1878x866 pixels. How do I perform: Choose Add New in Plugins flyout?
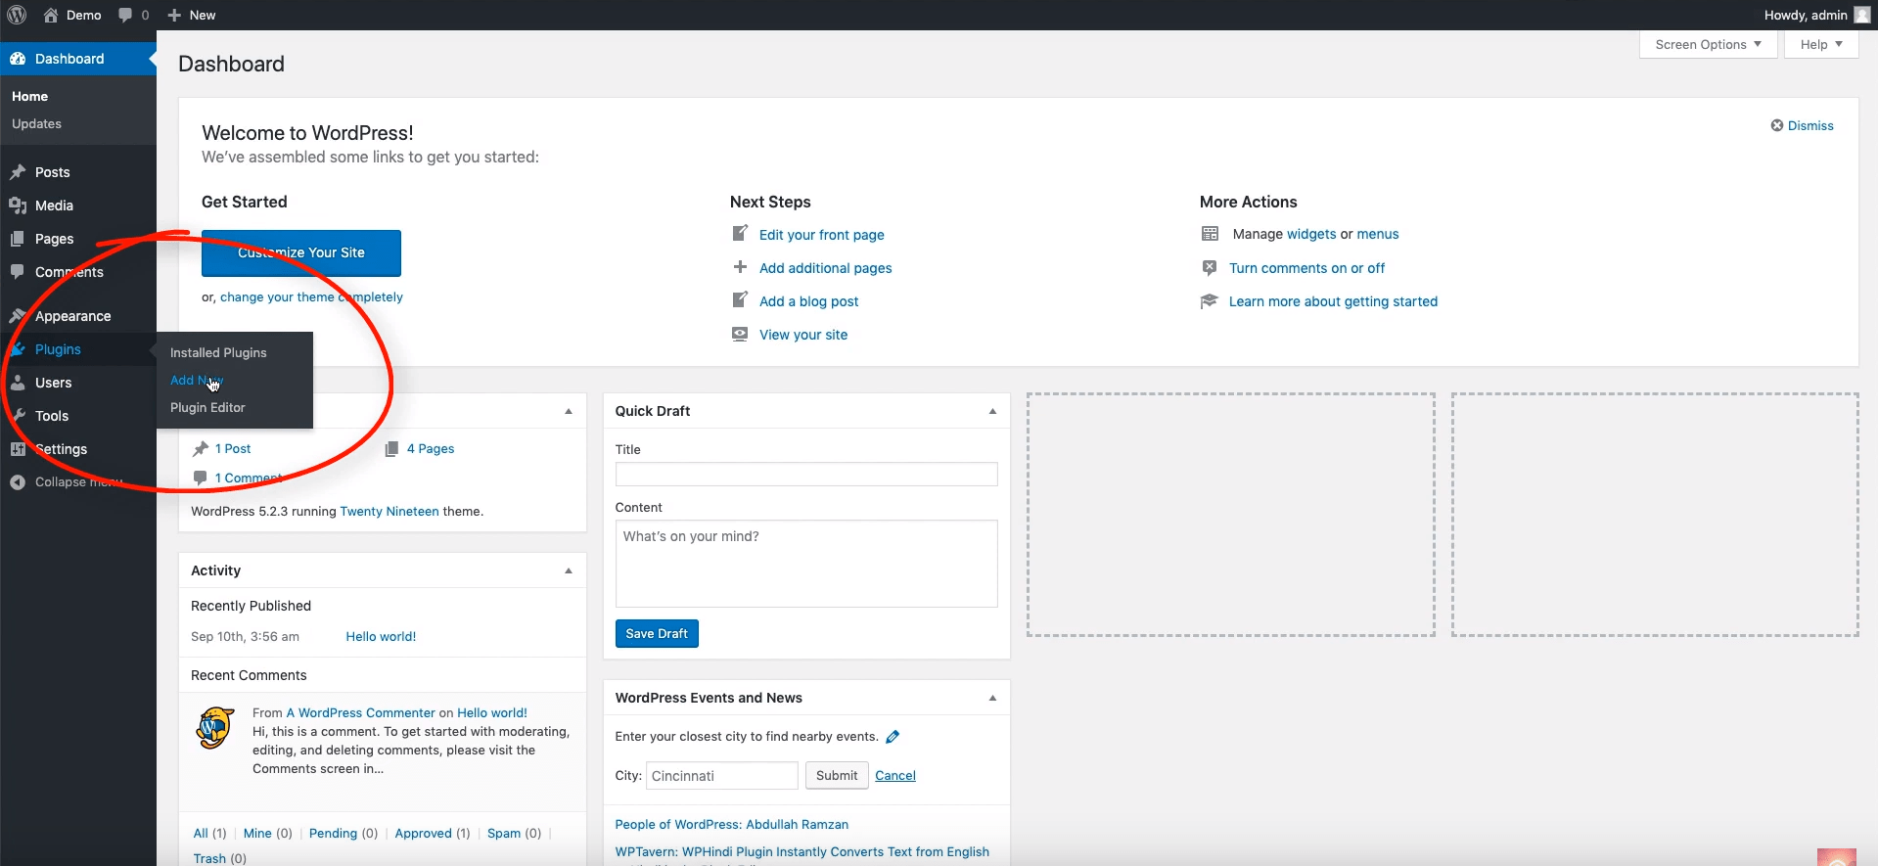(197, 380)
